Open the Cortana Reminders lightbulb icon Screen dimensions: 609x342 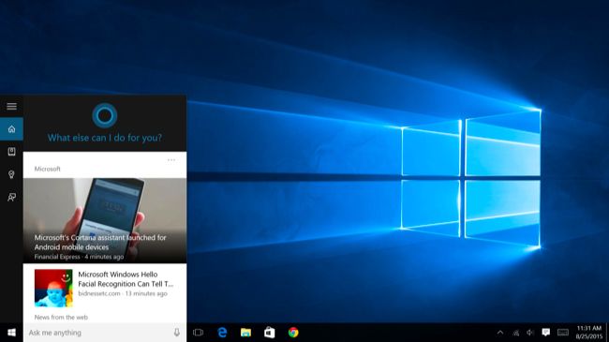tap(11, 174)
